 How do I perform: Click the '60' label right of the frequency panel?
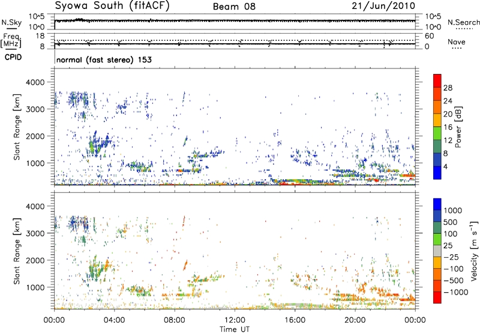coord(429,36)
